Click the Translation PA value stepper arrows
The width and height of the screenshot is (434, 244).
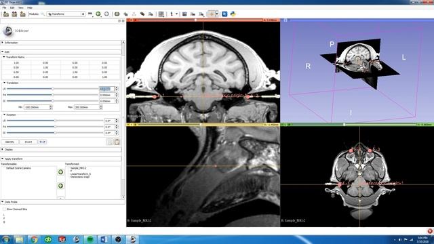point(117,95)
